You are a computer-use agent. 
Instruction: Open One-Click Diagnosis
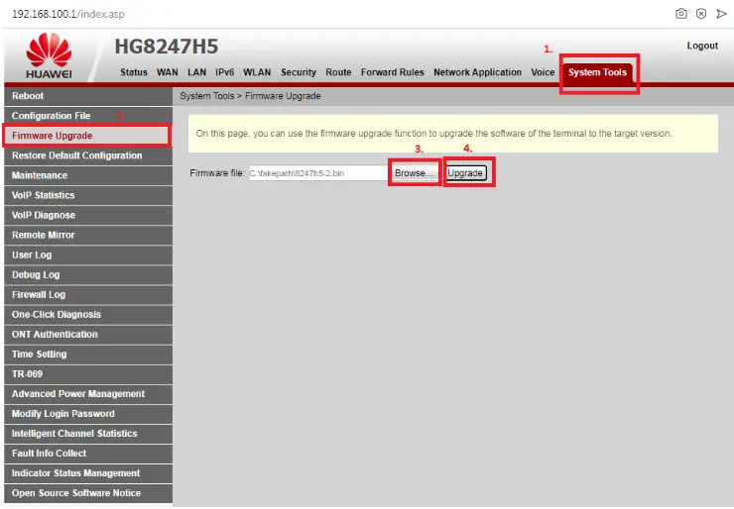click(88, 314)
